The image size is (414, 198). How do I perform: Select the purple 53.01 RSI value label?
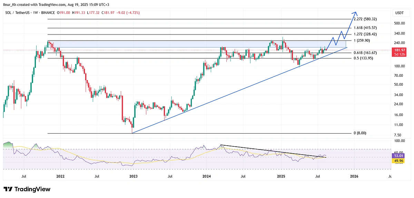click(400, 155)
